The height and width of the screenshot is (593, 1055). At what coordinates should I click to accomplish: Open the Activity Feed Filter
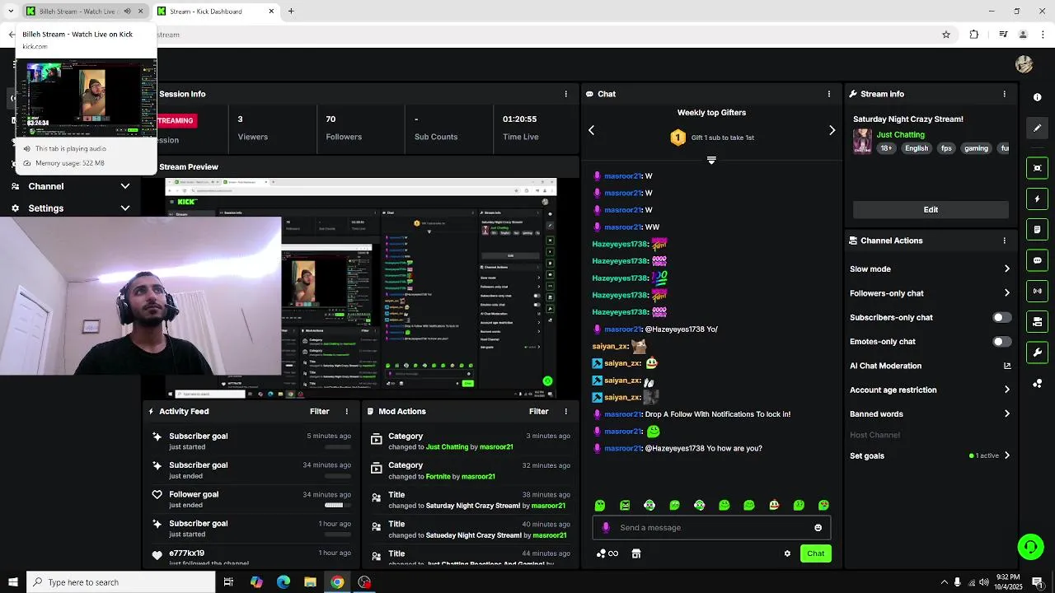(x=319, y=411)
